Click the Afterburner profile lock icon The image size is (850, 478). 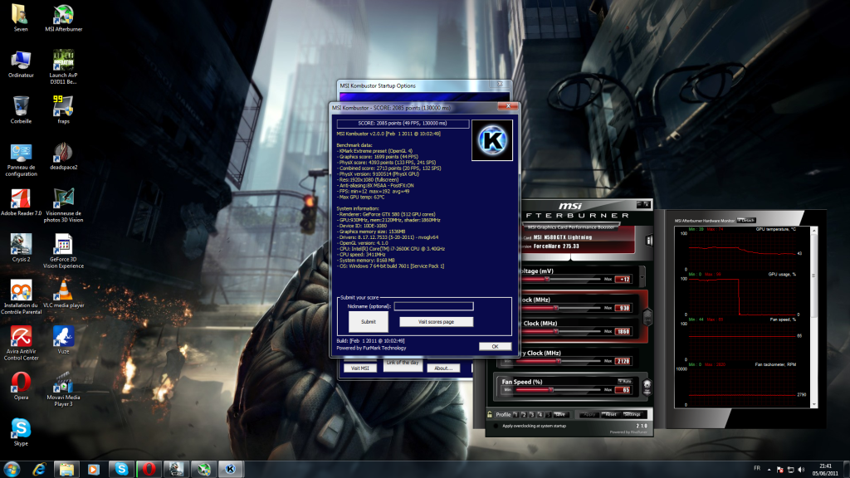pos(490,415)
